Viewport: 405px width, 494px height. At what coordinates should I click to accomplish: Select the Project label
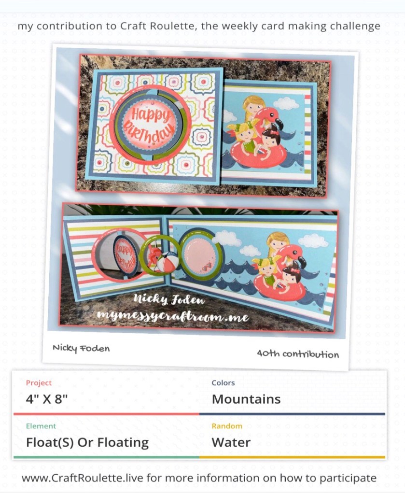[39, 383]
